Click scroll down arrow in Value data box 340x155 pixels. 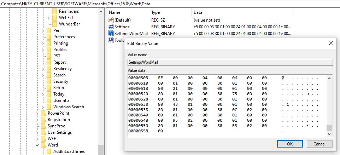pyautogui.click(x=329, y=134)
